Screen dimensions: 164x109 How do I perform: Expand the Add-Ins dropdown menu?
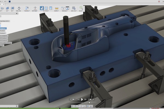(74, 11)
